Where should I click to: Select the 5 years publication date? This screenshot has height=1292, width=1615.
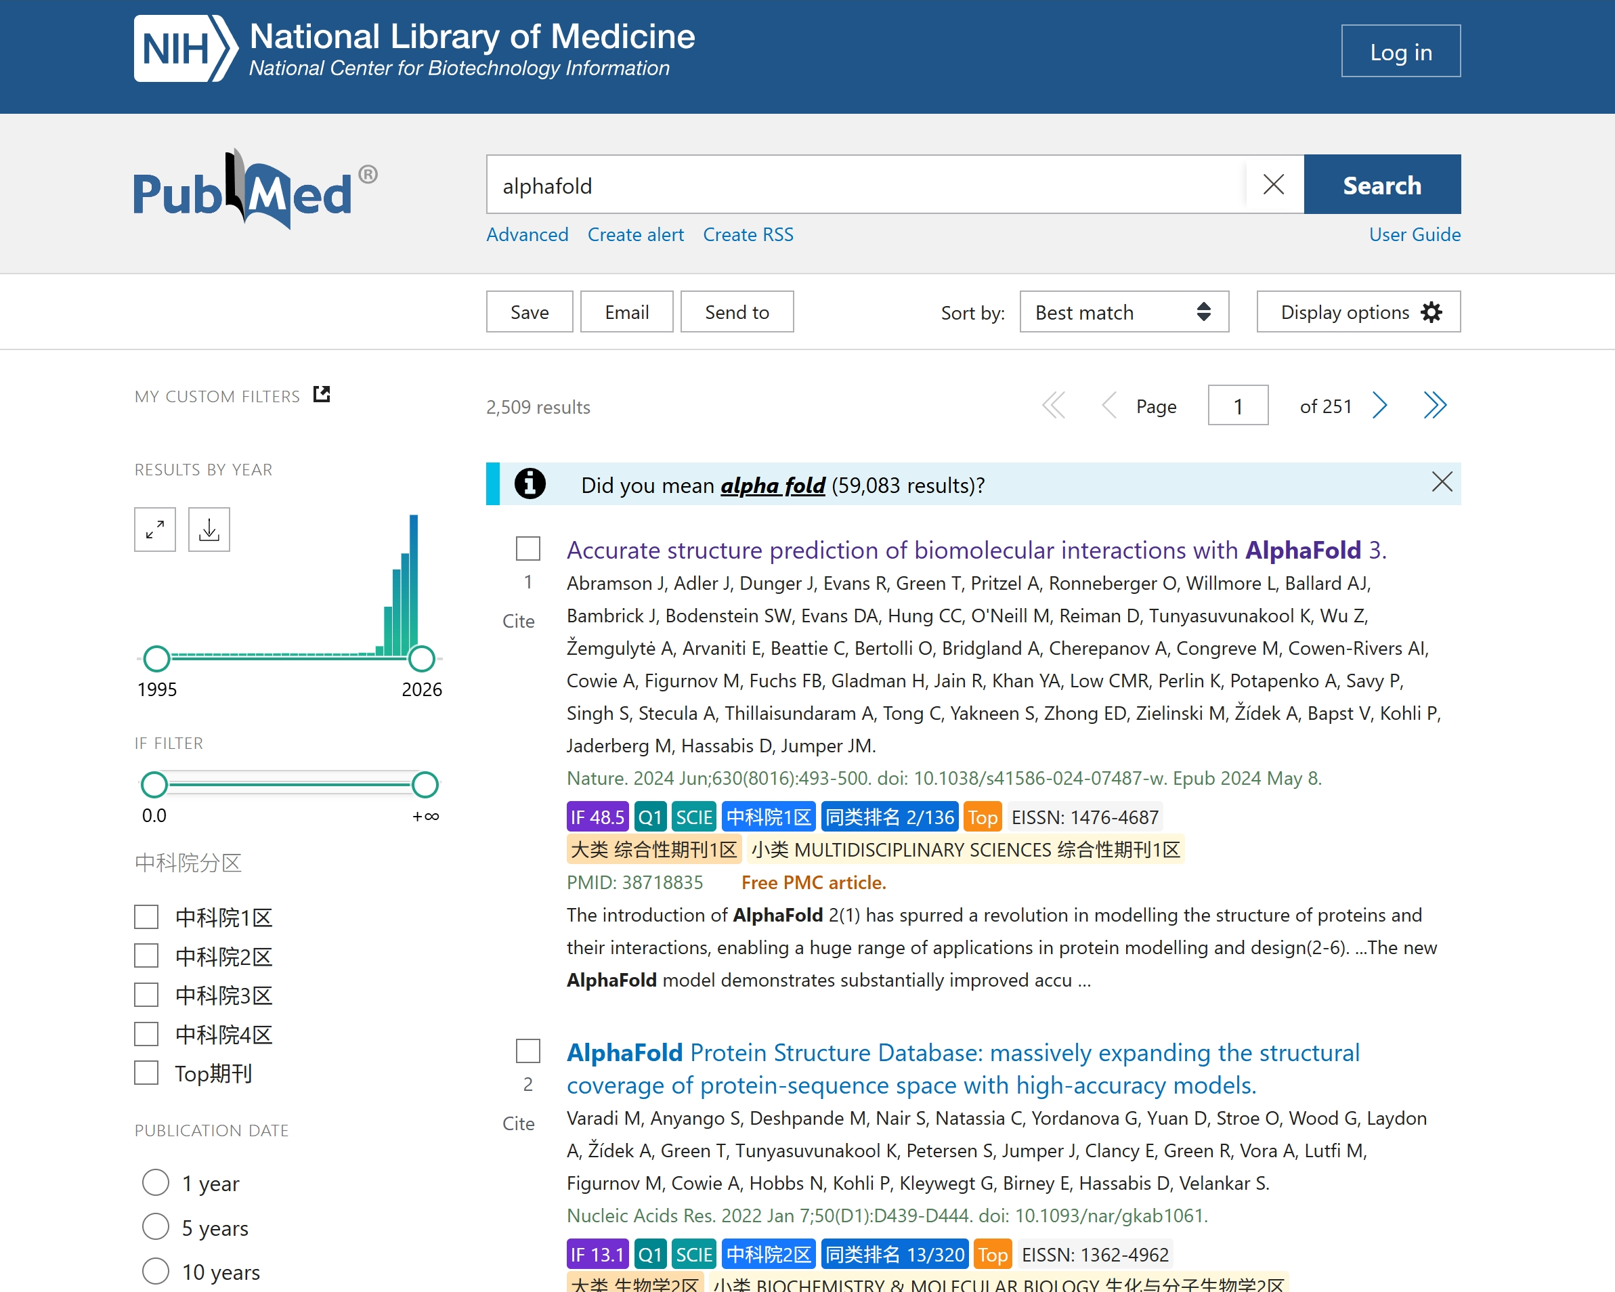tap(156, 1227)
